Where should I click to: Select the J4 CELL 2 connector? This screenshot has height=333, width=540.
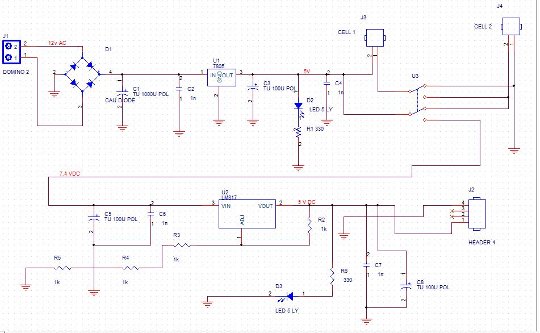click(x=511, y=27)
